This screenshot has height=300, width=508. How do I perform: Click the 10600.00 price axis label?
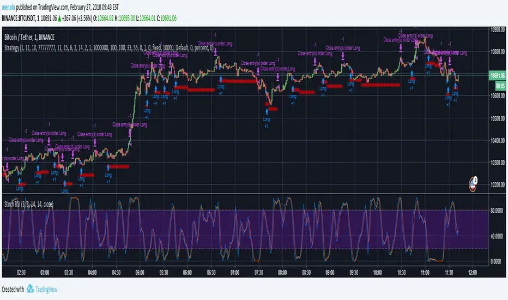click(498, 96)
